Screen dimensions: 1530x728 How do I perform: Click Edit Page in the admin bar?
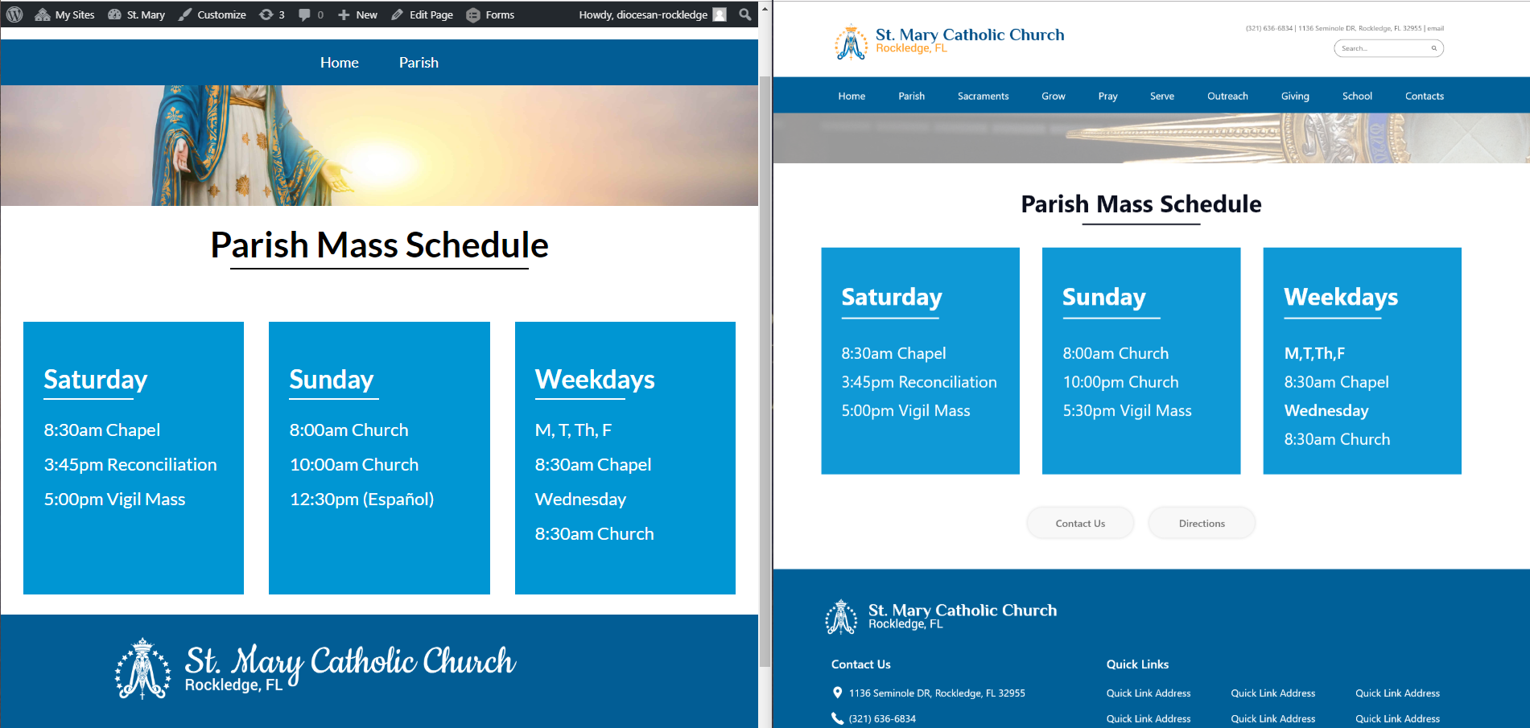(x=423, y=14)
